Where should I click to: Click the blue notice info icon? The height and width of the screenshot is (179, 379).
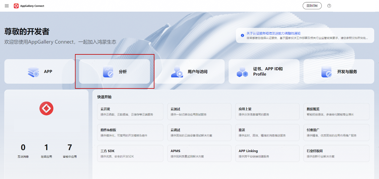tap(242, 35)
